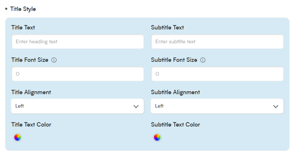Click the Subtitle Alignment label
The image size is (294, 156).
175,92
